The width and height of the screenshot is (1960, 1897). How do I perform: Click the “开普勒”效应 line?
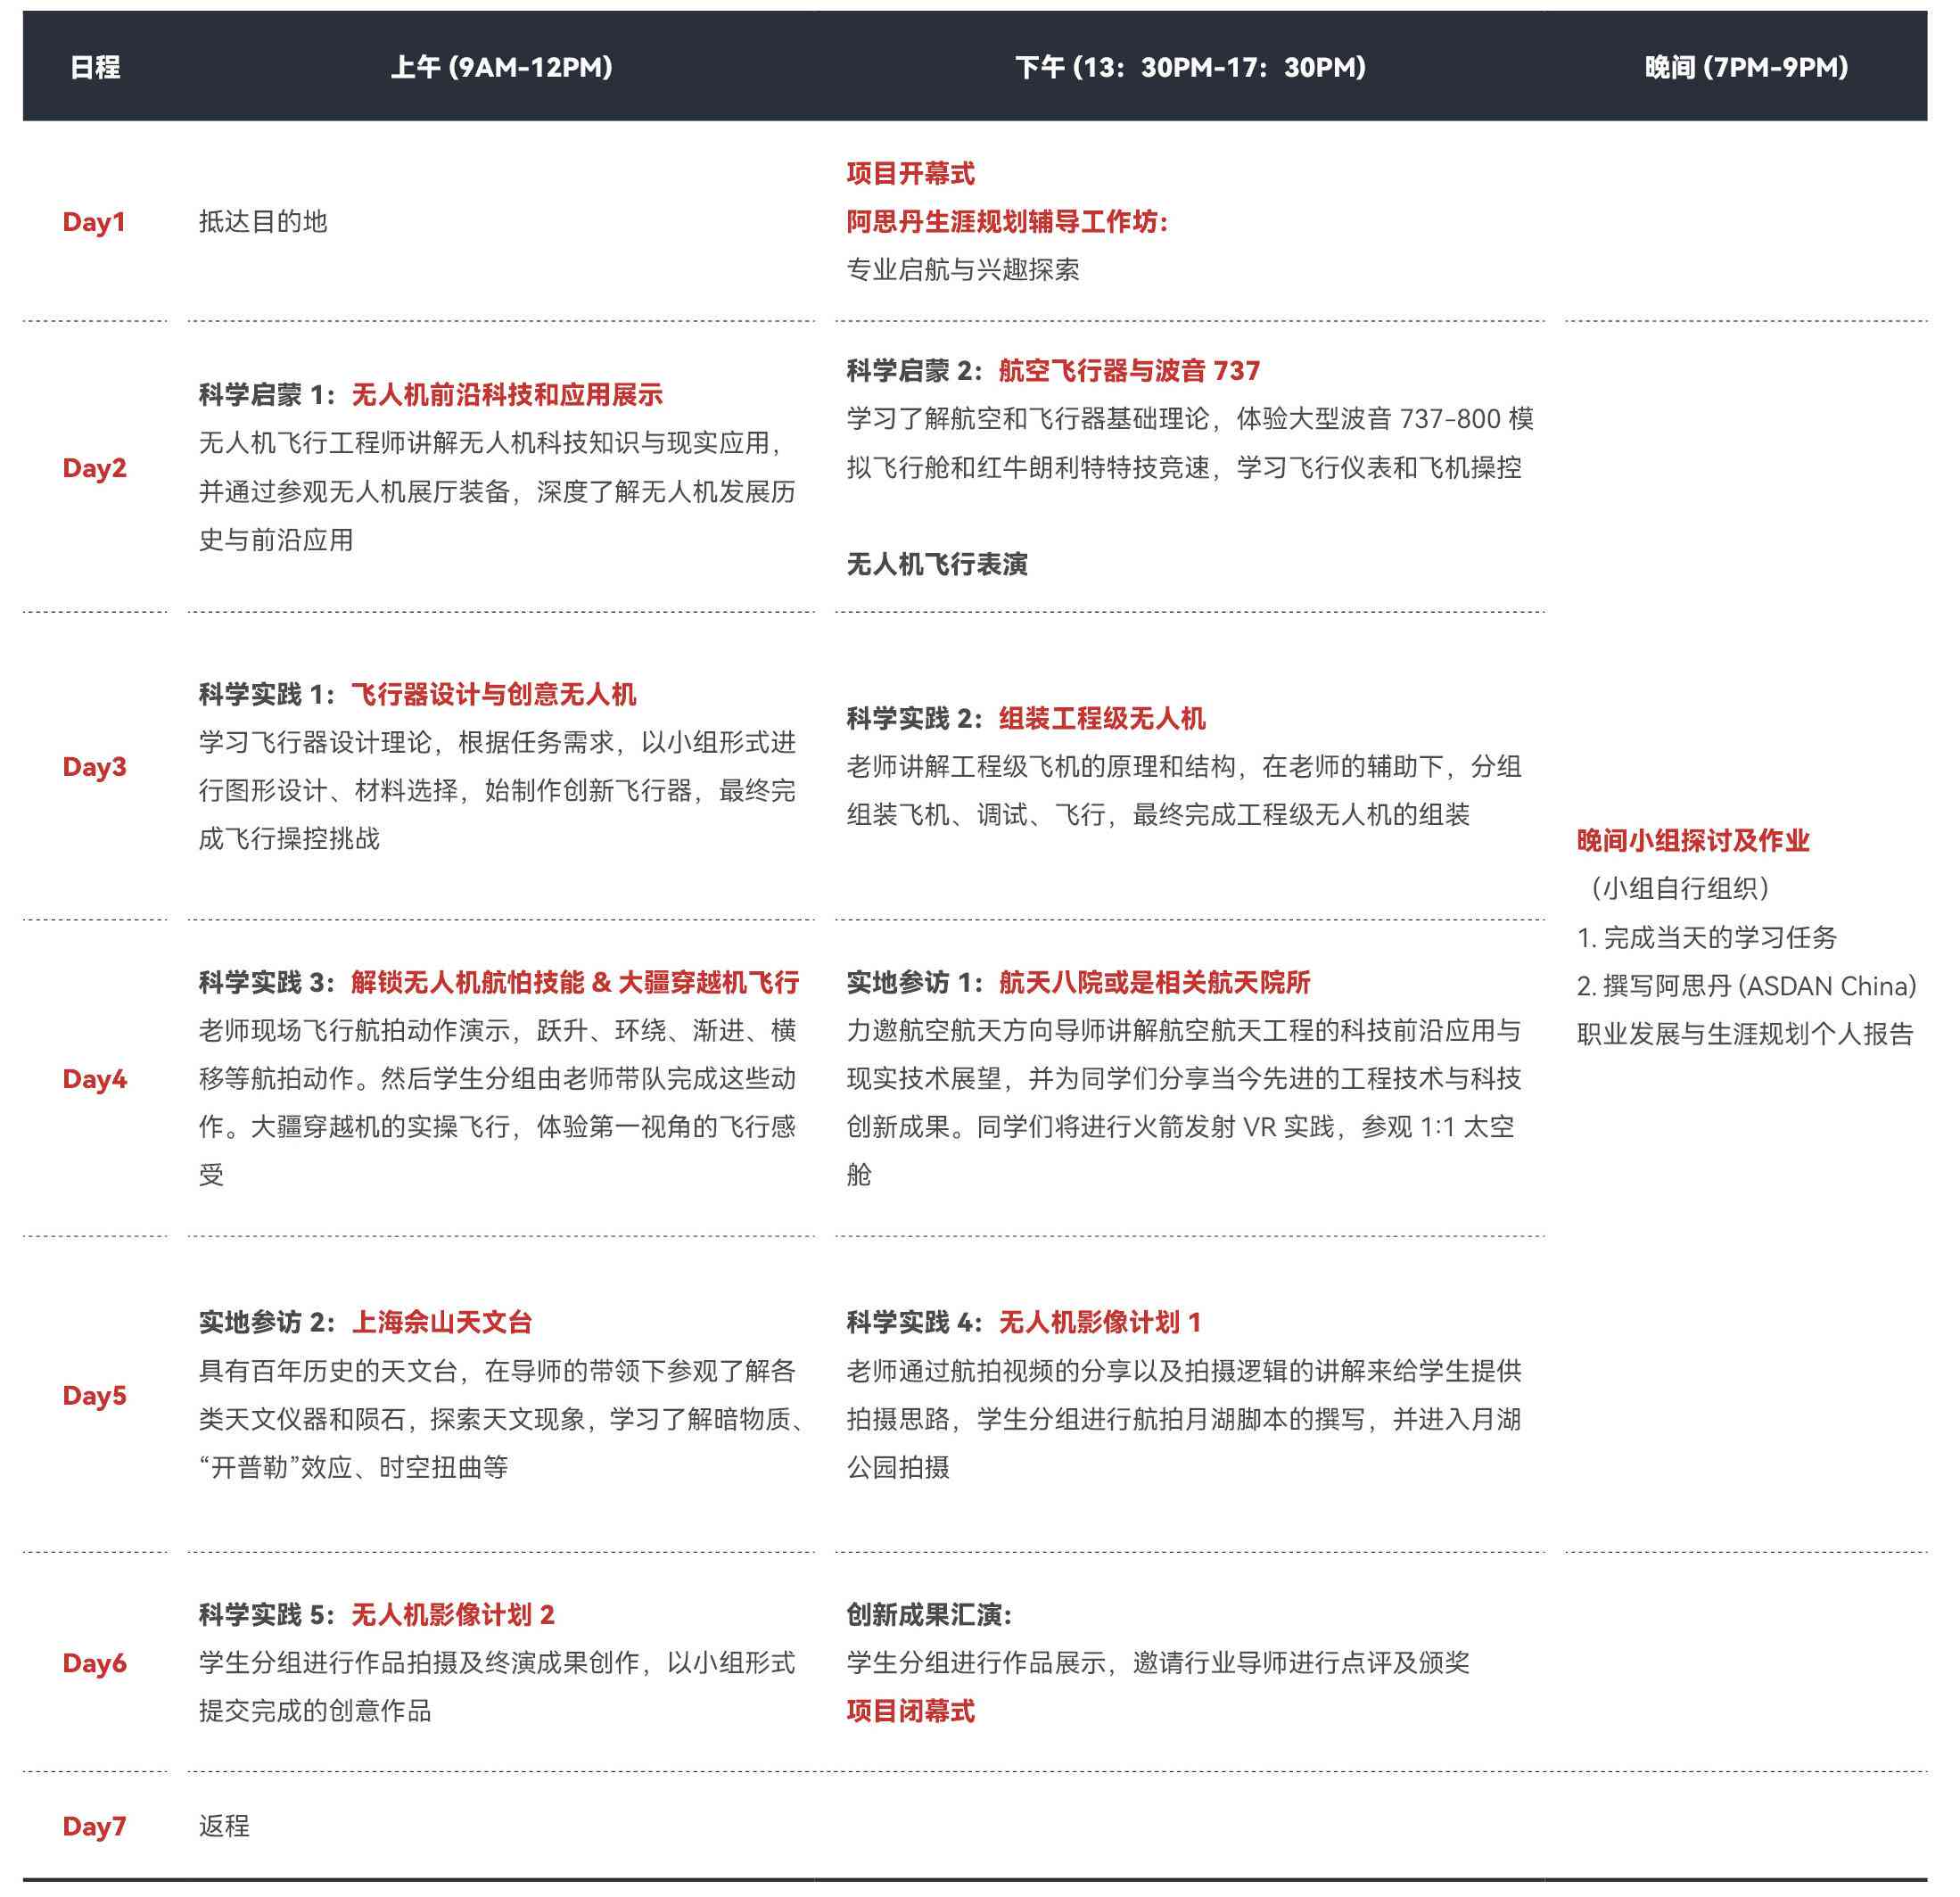(x=353, y=1467)
